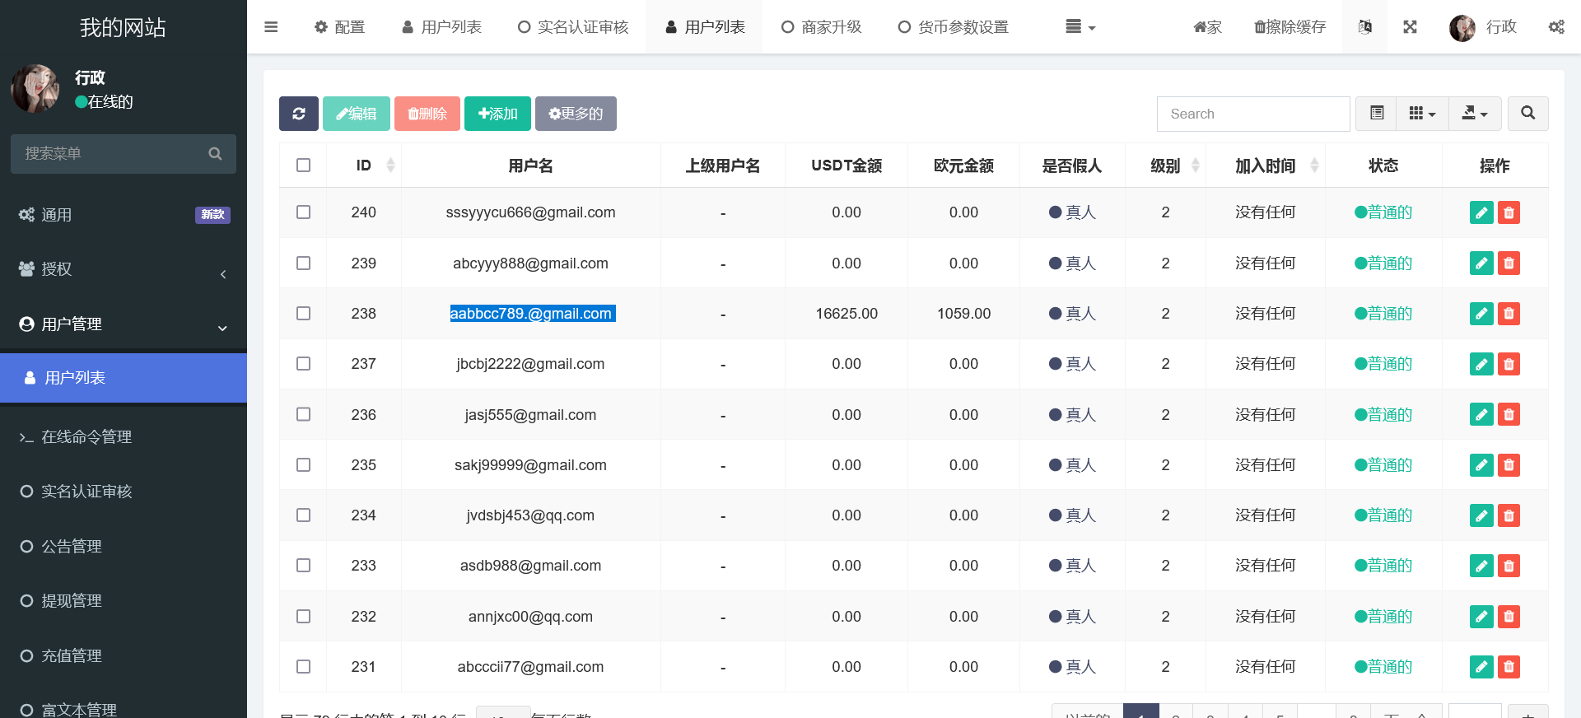The height and width of the screenshot is (718, 1581).
Task: Tick the checkbox for user ID 239
Action: tap(303, 263)
